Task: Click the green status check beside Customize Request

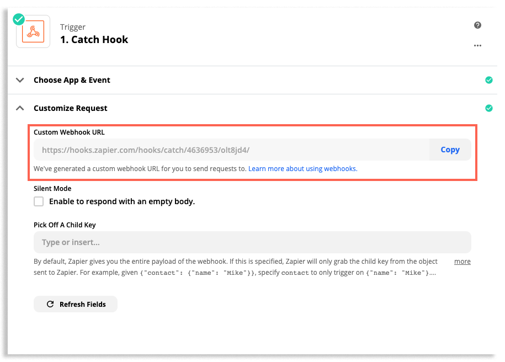Action: click(488, 108)
